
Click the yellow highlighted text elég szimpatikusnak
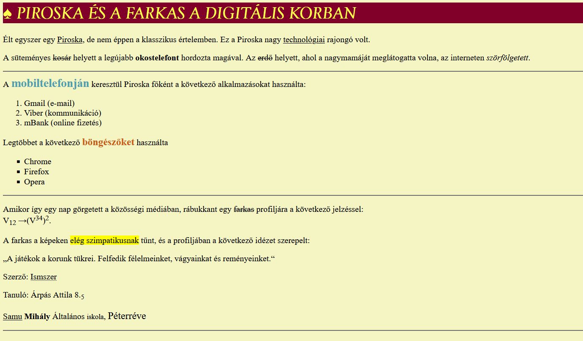[x=104, y=241]
